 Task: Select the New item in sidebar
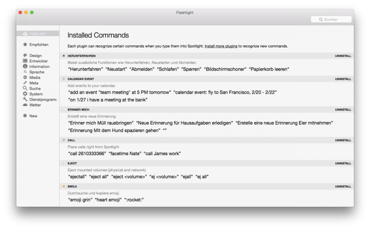33,116
